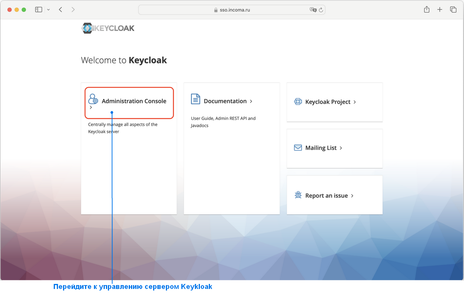Minimize the window with the yellow button
Viewport: 464px width, 294px height.
[x=17, y=10]
